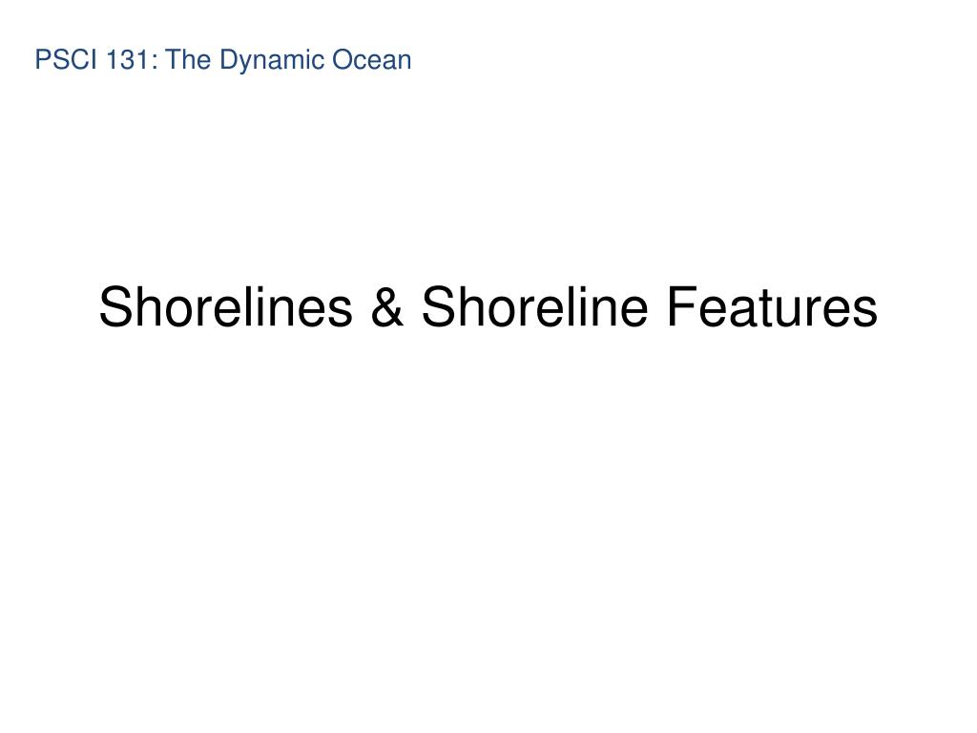This screenshot has height=733, width=977.
Task: Select the word The in header
Action: pos(188,60)
